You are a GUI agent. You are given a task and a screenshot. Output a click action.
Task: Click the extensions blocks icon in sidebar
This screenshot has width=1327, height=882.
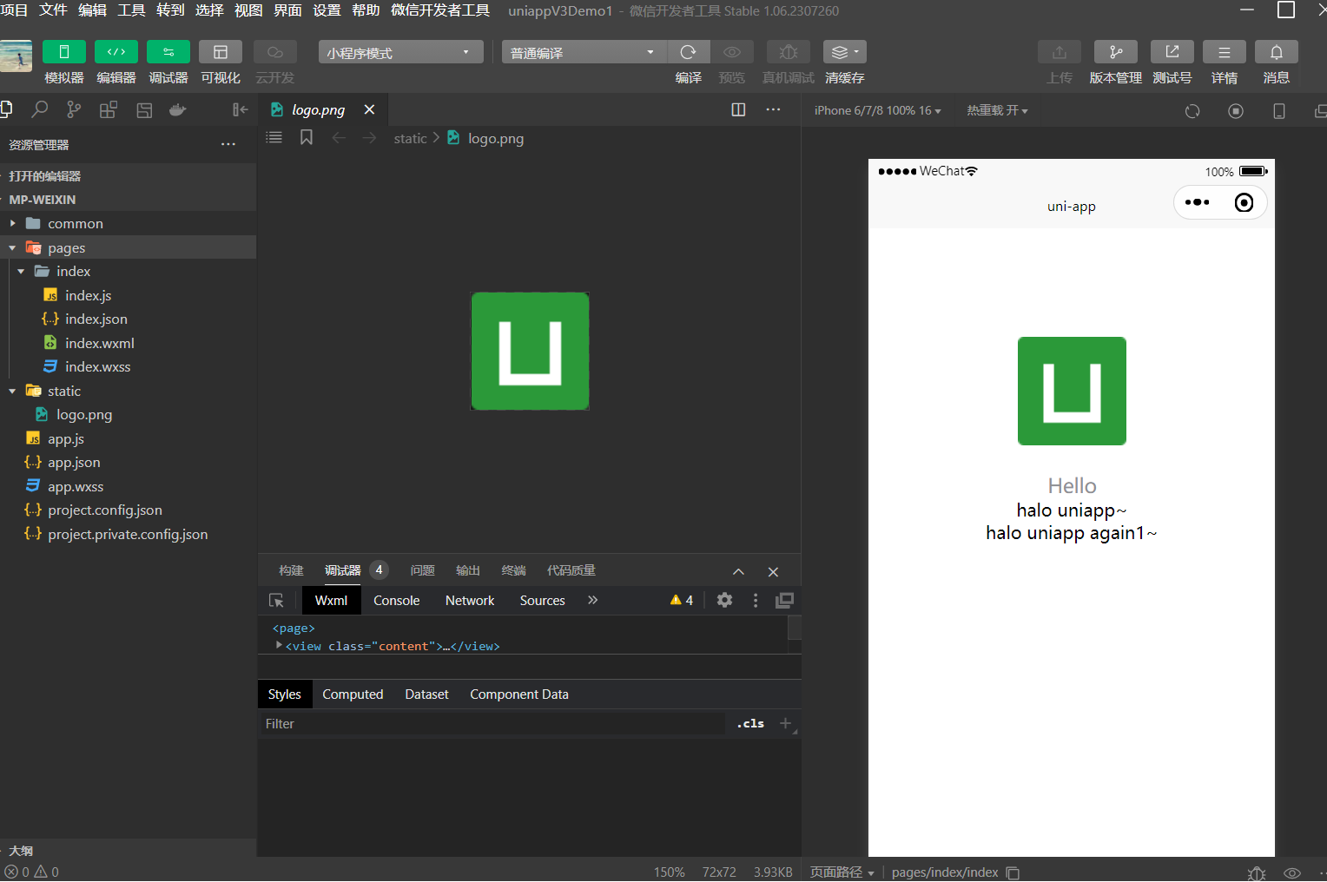point(109,109)
